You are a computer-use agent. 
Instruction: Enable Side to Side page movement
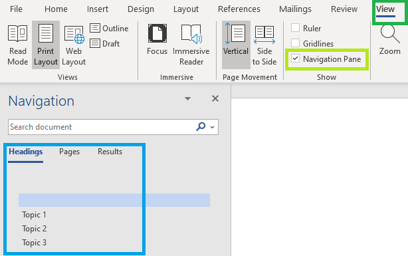[264, 45]
